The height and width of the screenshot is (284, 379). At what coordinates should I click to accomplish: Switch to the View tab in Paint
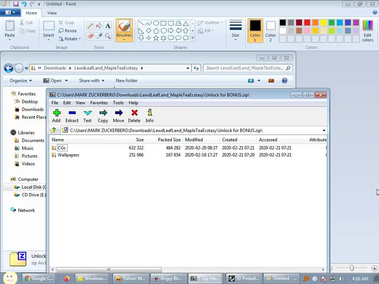pyautogui.click(x=52, y=13)
